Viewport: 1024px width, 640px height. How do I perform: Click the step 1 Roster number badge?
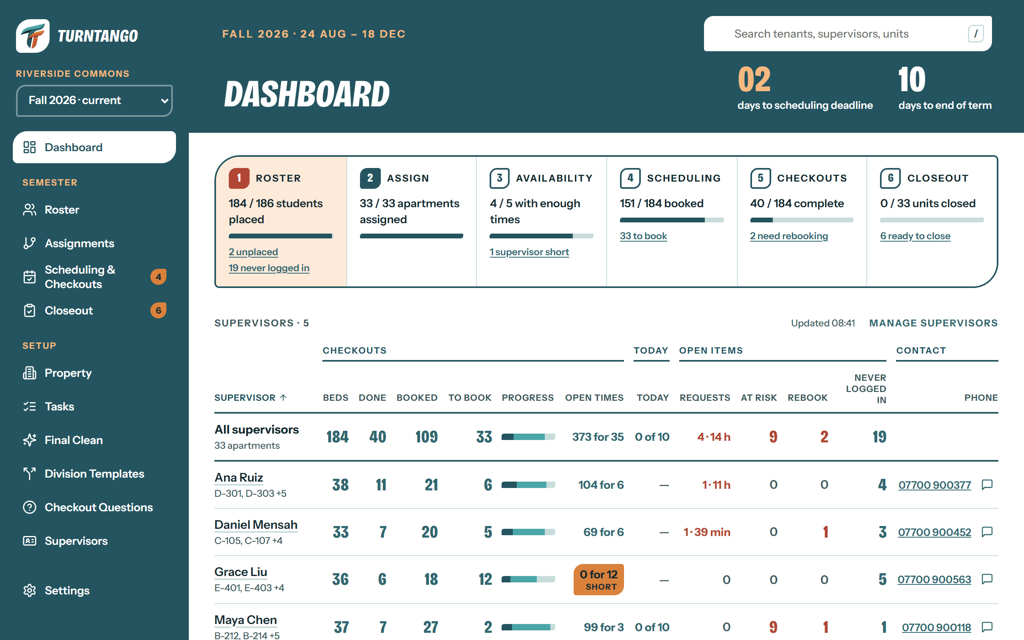(x=239, y=178)
